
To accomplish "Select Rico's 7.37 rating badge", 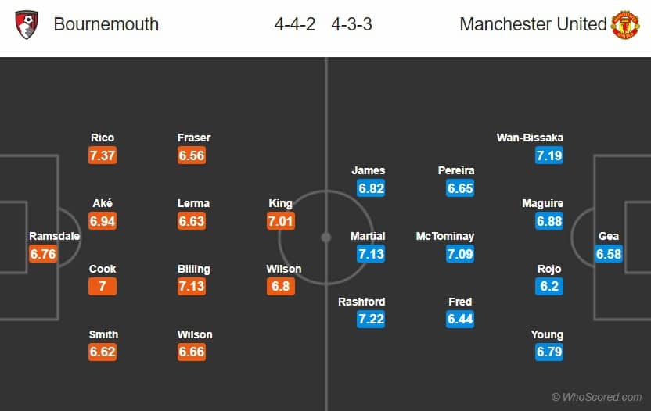I will pyautogui.click(x=103, y=155).
